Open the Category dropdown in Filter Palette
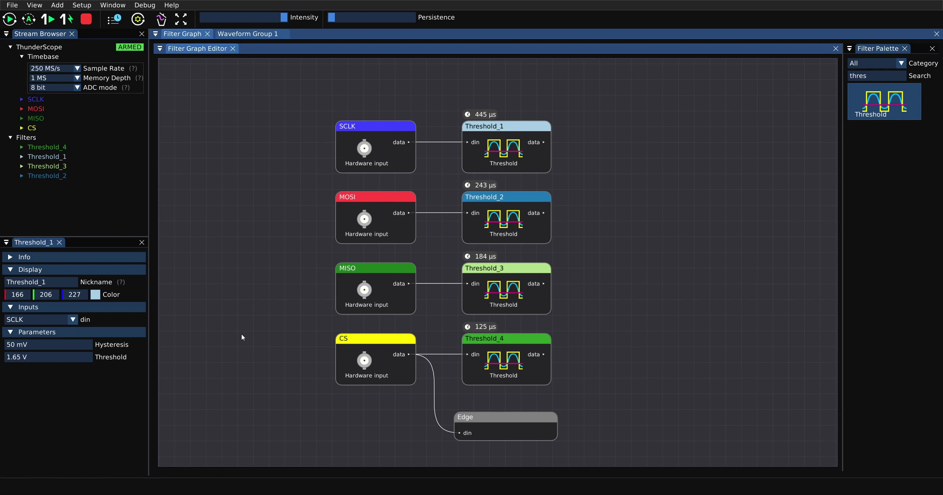This screenshot has width=943, height=495. pyautogui.click(x=877, y=63)
